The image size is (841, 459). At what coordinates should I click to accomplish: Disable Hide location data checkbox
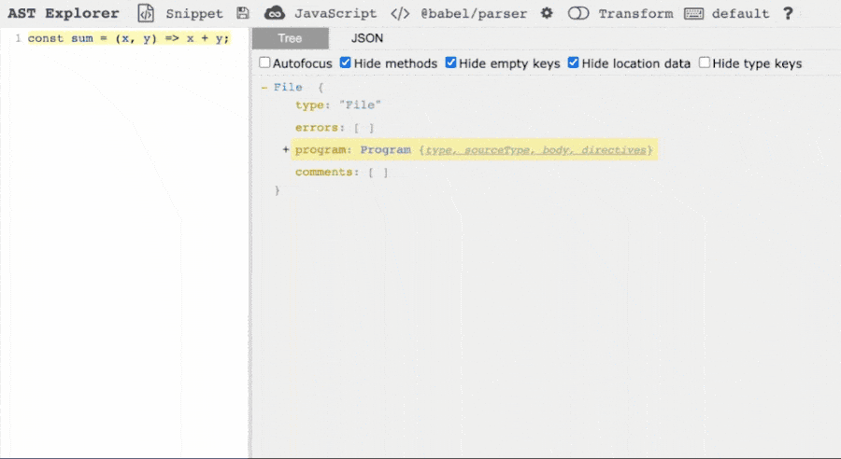(x=574, y=63)
